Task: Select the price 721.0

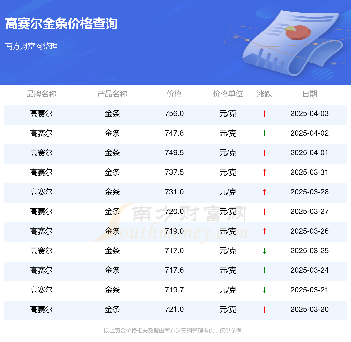Action: point(174,309)
